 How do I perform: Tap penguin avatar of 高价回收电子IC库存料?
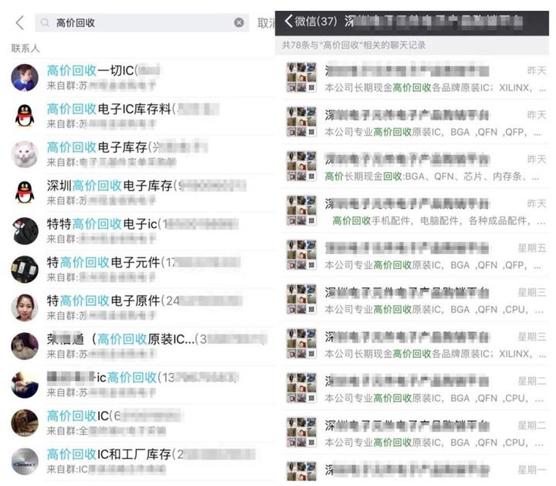point(25,116)
